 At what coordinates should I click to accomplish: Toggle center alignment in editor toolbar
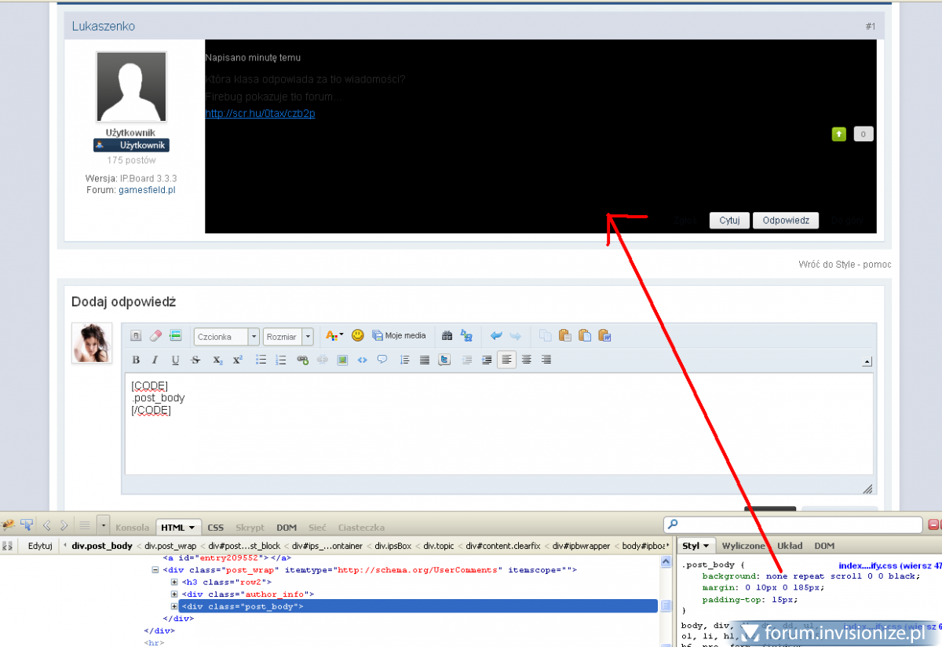click(527, 360)
